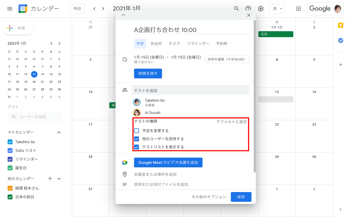348x217 pixels.
Task: Open その他のオプション
Action: pos(209,197)
